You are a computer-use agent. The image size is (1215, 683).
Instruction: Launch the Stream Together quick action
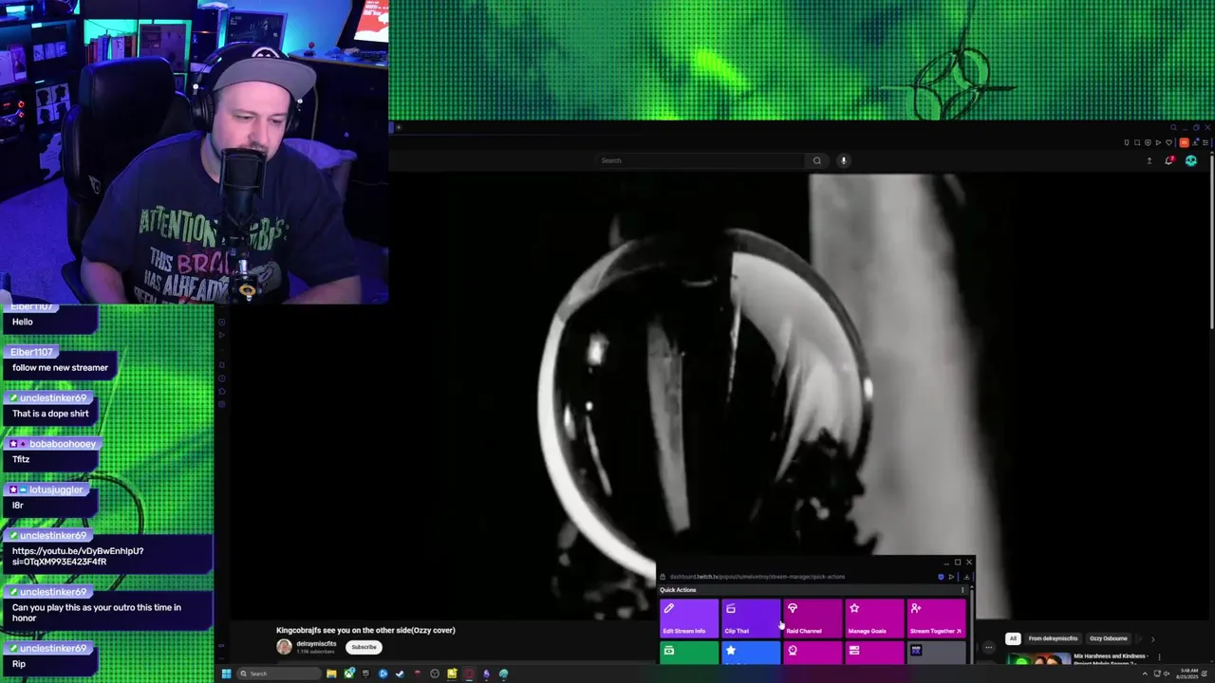(936, 618)
